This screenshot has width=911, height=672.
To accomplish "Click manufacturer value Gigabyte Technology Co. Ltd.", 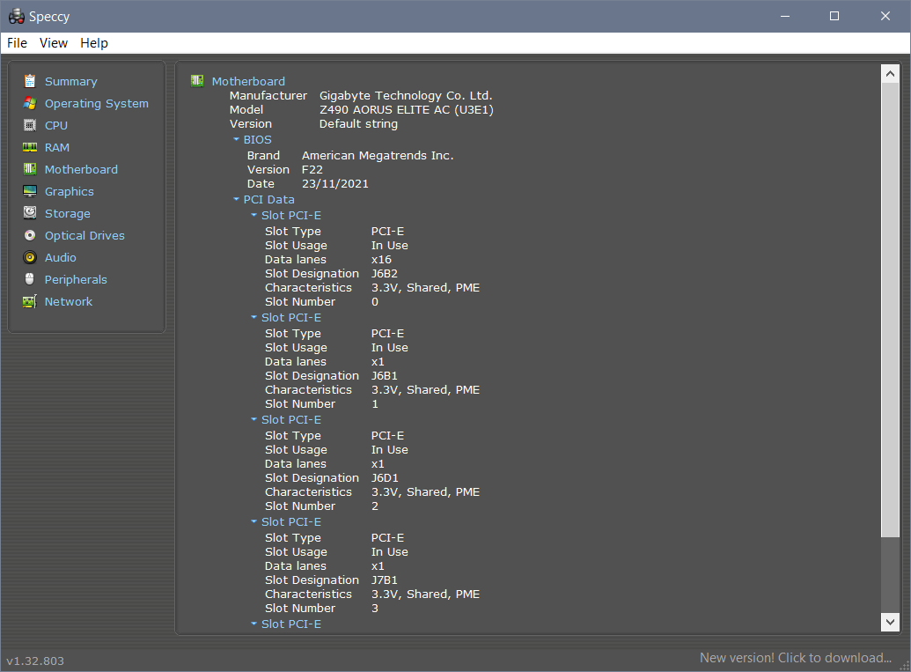I will pyautogui.click(x=406, y=96).
